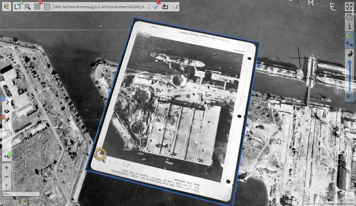356x206 pixels.
Task: Click the scale bar at bottom-left
Action: pos(21,194)
